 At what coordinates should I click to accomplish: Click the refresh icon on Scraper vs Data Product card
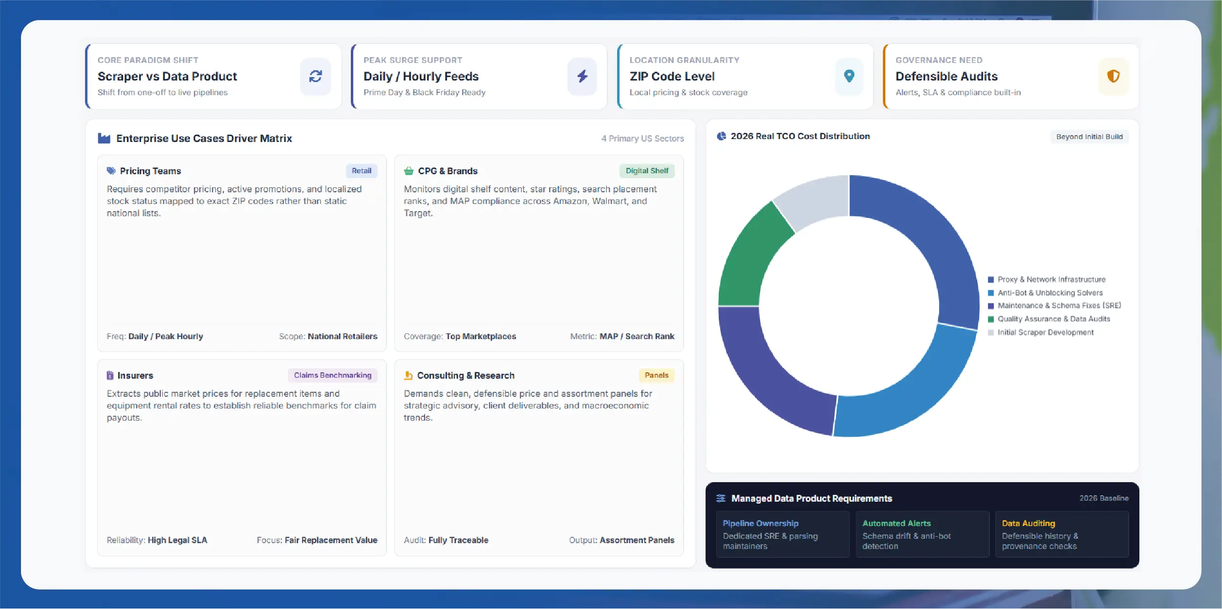coord(316,76)
